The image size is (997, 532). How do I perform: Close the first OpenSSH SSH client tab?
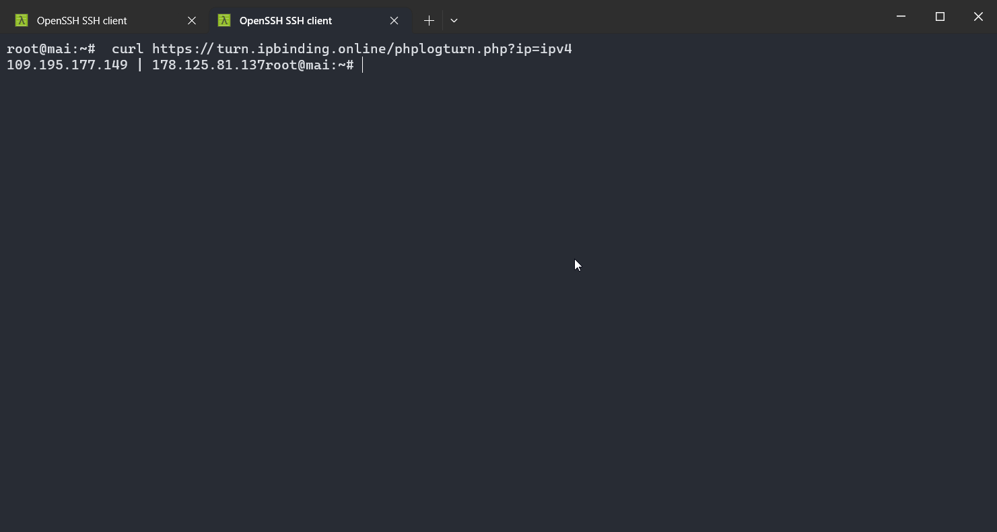[x=192, y=20]
